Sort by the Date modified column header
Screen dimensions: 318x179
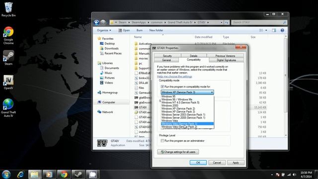click(203, 37)
